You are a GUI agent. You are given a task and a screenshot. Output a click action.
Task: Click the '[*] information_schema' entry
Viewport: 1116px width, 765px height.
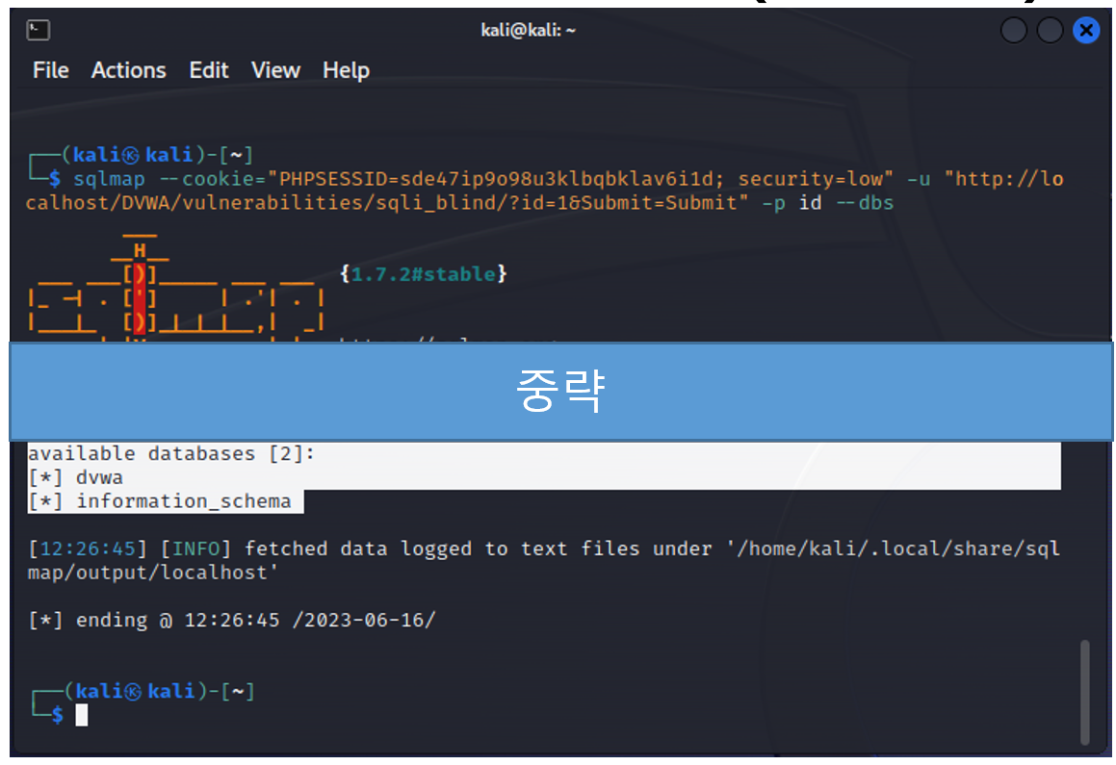click(x=160, y=501)
